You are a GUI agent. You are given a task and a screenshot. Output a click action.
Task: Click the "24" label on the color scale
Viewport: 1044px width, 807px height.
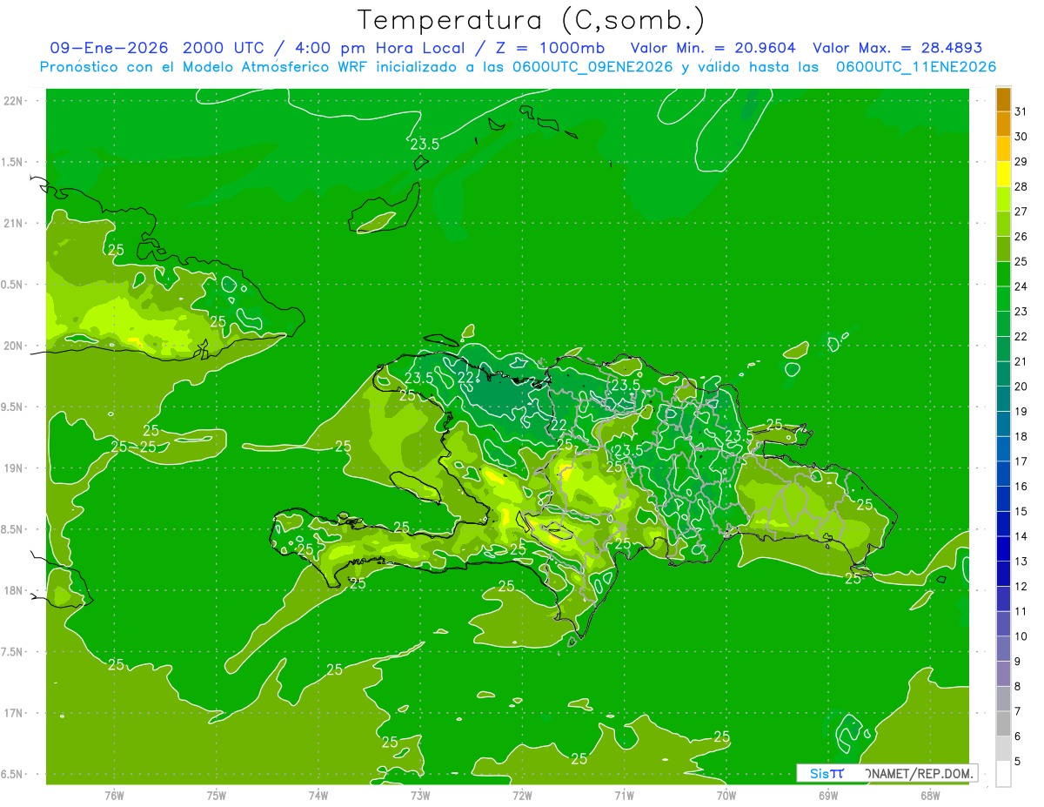[x=1021, y=286]
